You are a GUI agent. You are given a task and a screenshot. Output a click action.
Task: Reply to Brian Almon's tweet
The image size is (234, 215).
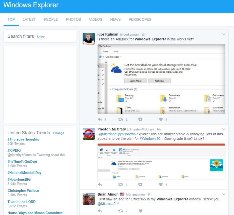click(100, 211)
